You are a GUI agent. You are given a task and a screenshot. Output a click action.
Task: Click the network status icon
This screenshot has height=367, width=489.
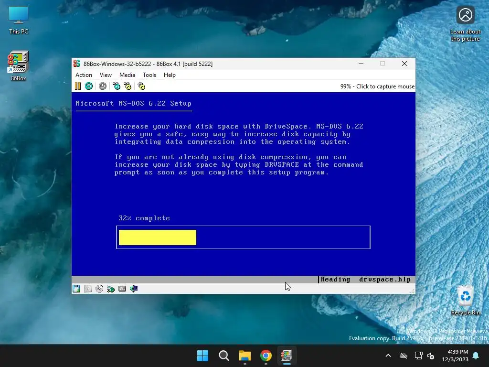(x=111, y=289)
